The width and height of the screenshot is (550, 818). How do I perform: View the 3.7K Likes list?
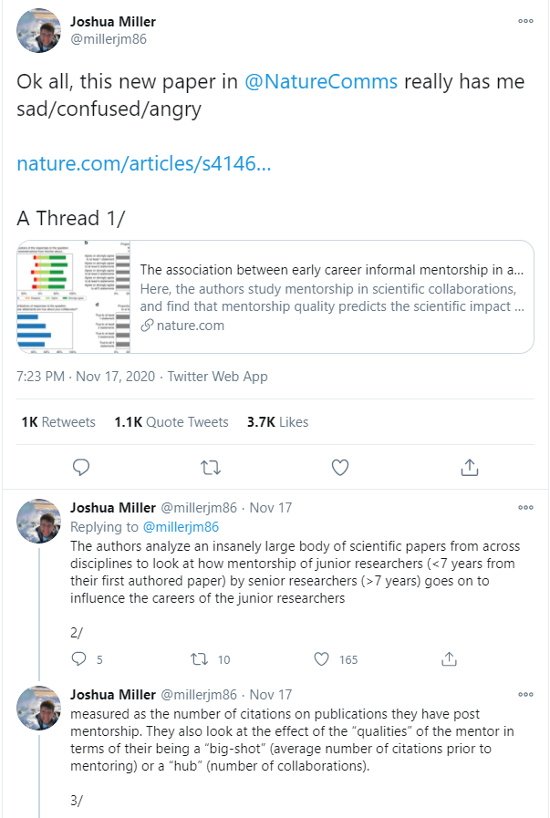coord(277,421)
